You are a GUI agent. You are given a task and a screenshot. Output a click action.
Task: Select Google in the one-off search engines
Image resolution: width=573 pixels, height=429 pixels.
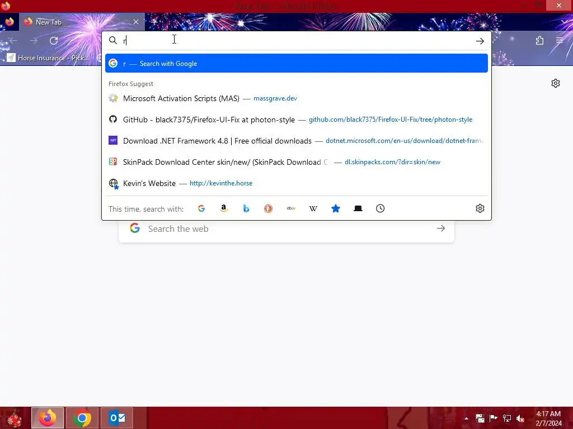click(201, 208)
